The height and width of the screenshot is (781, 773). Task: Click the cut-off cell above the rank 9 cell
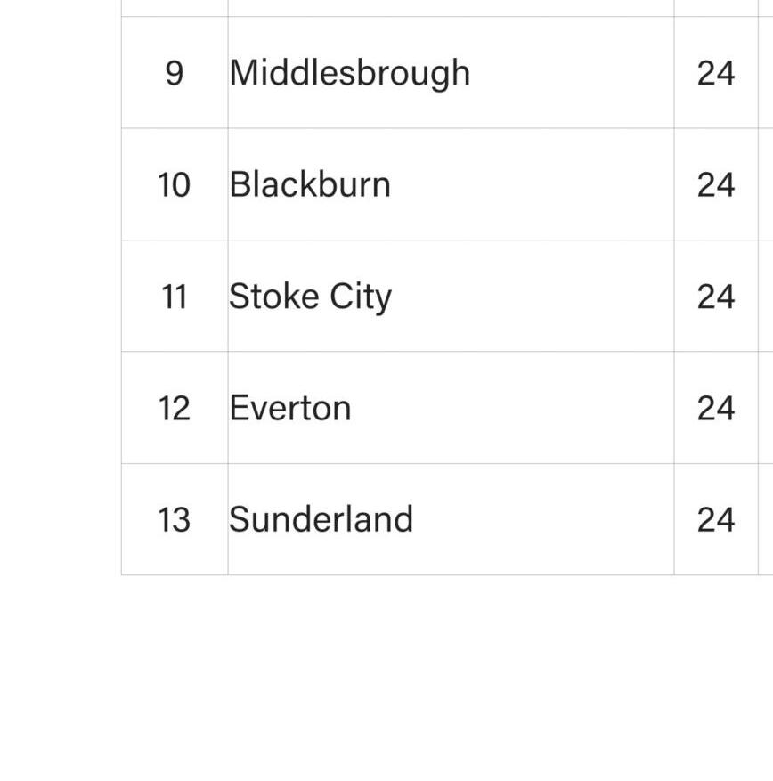tap(175, 7)
